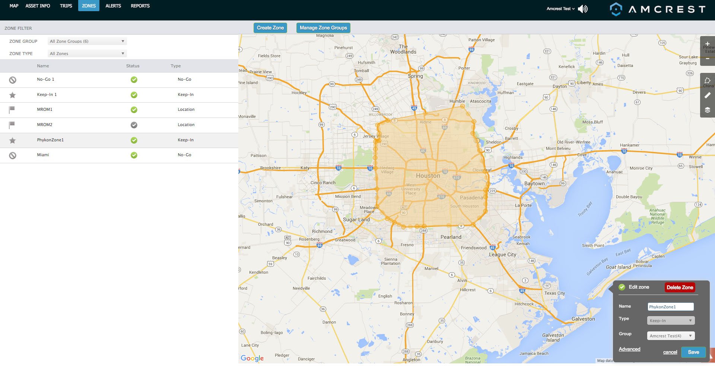This screenshot has height=366, width=715.
Task: Toggle green status check for PhykonZone1
Action: coord(134,140)
